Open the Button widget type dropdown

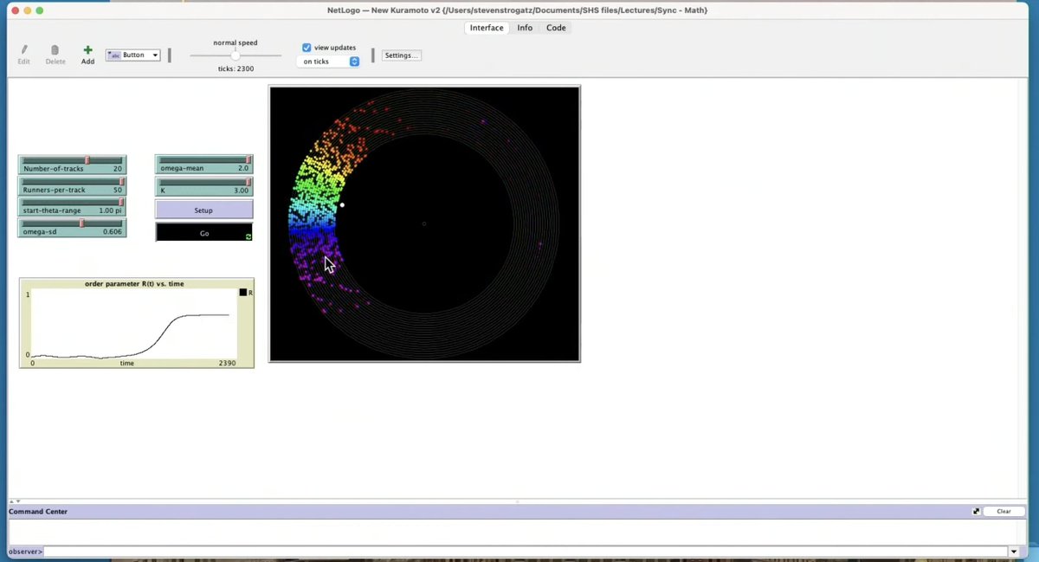point(133,55)
